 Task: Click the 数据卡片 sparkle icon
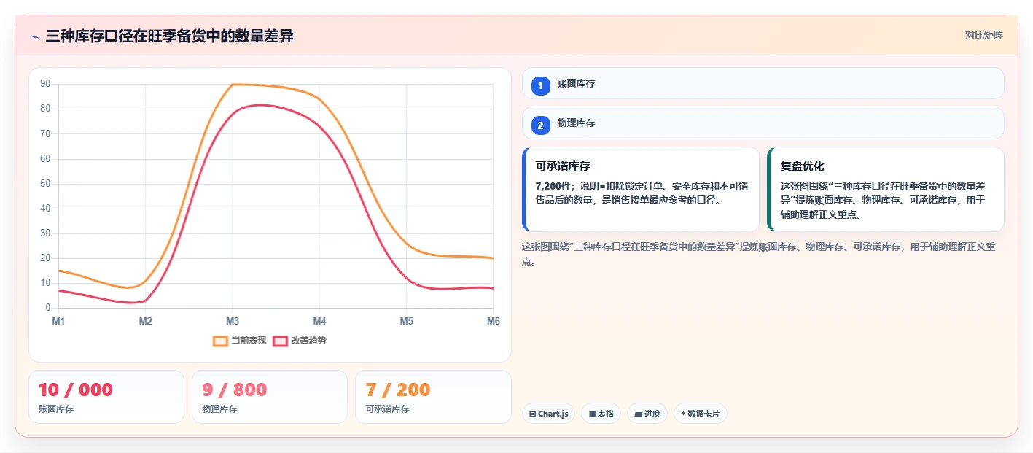(x=683, y=414)
